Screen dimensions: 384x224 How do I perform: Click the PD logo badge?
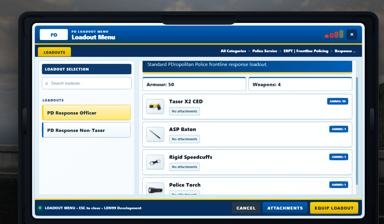(x=54, y=35)
